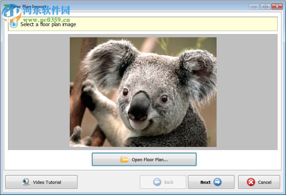This screenshot has height=195, width=286.
Task: Minimize the Floor Plan Import window
Action: [254, 7]
